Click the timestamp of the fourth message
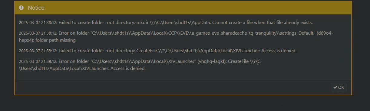 click(38, 61)
